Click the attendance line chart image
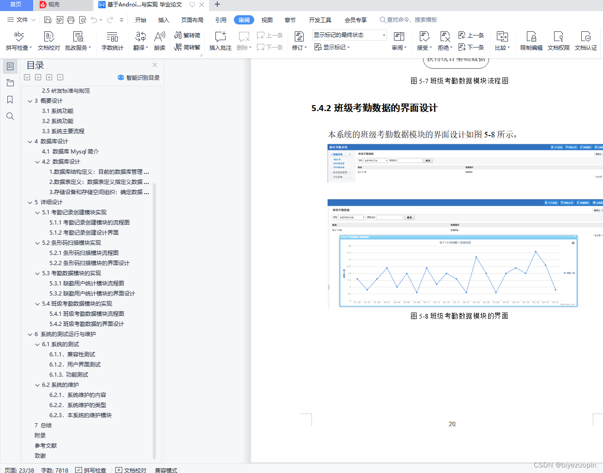The height and width of the screenshot is (473, 603). click(x=458, y=271)
